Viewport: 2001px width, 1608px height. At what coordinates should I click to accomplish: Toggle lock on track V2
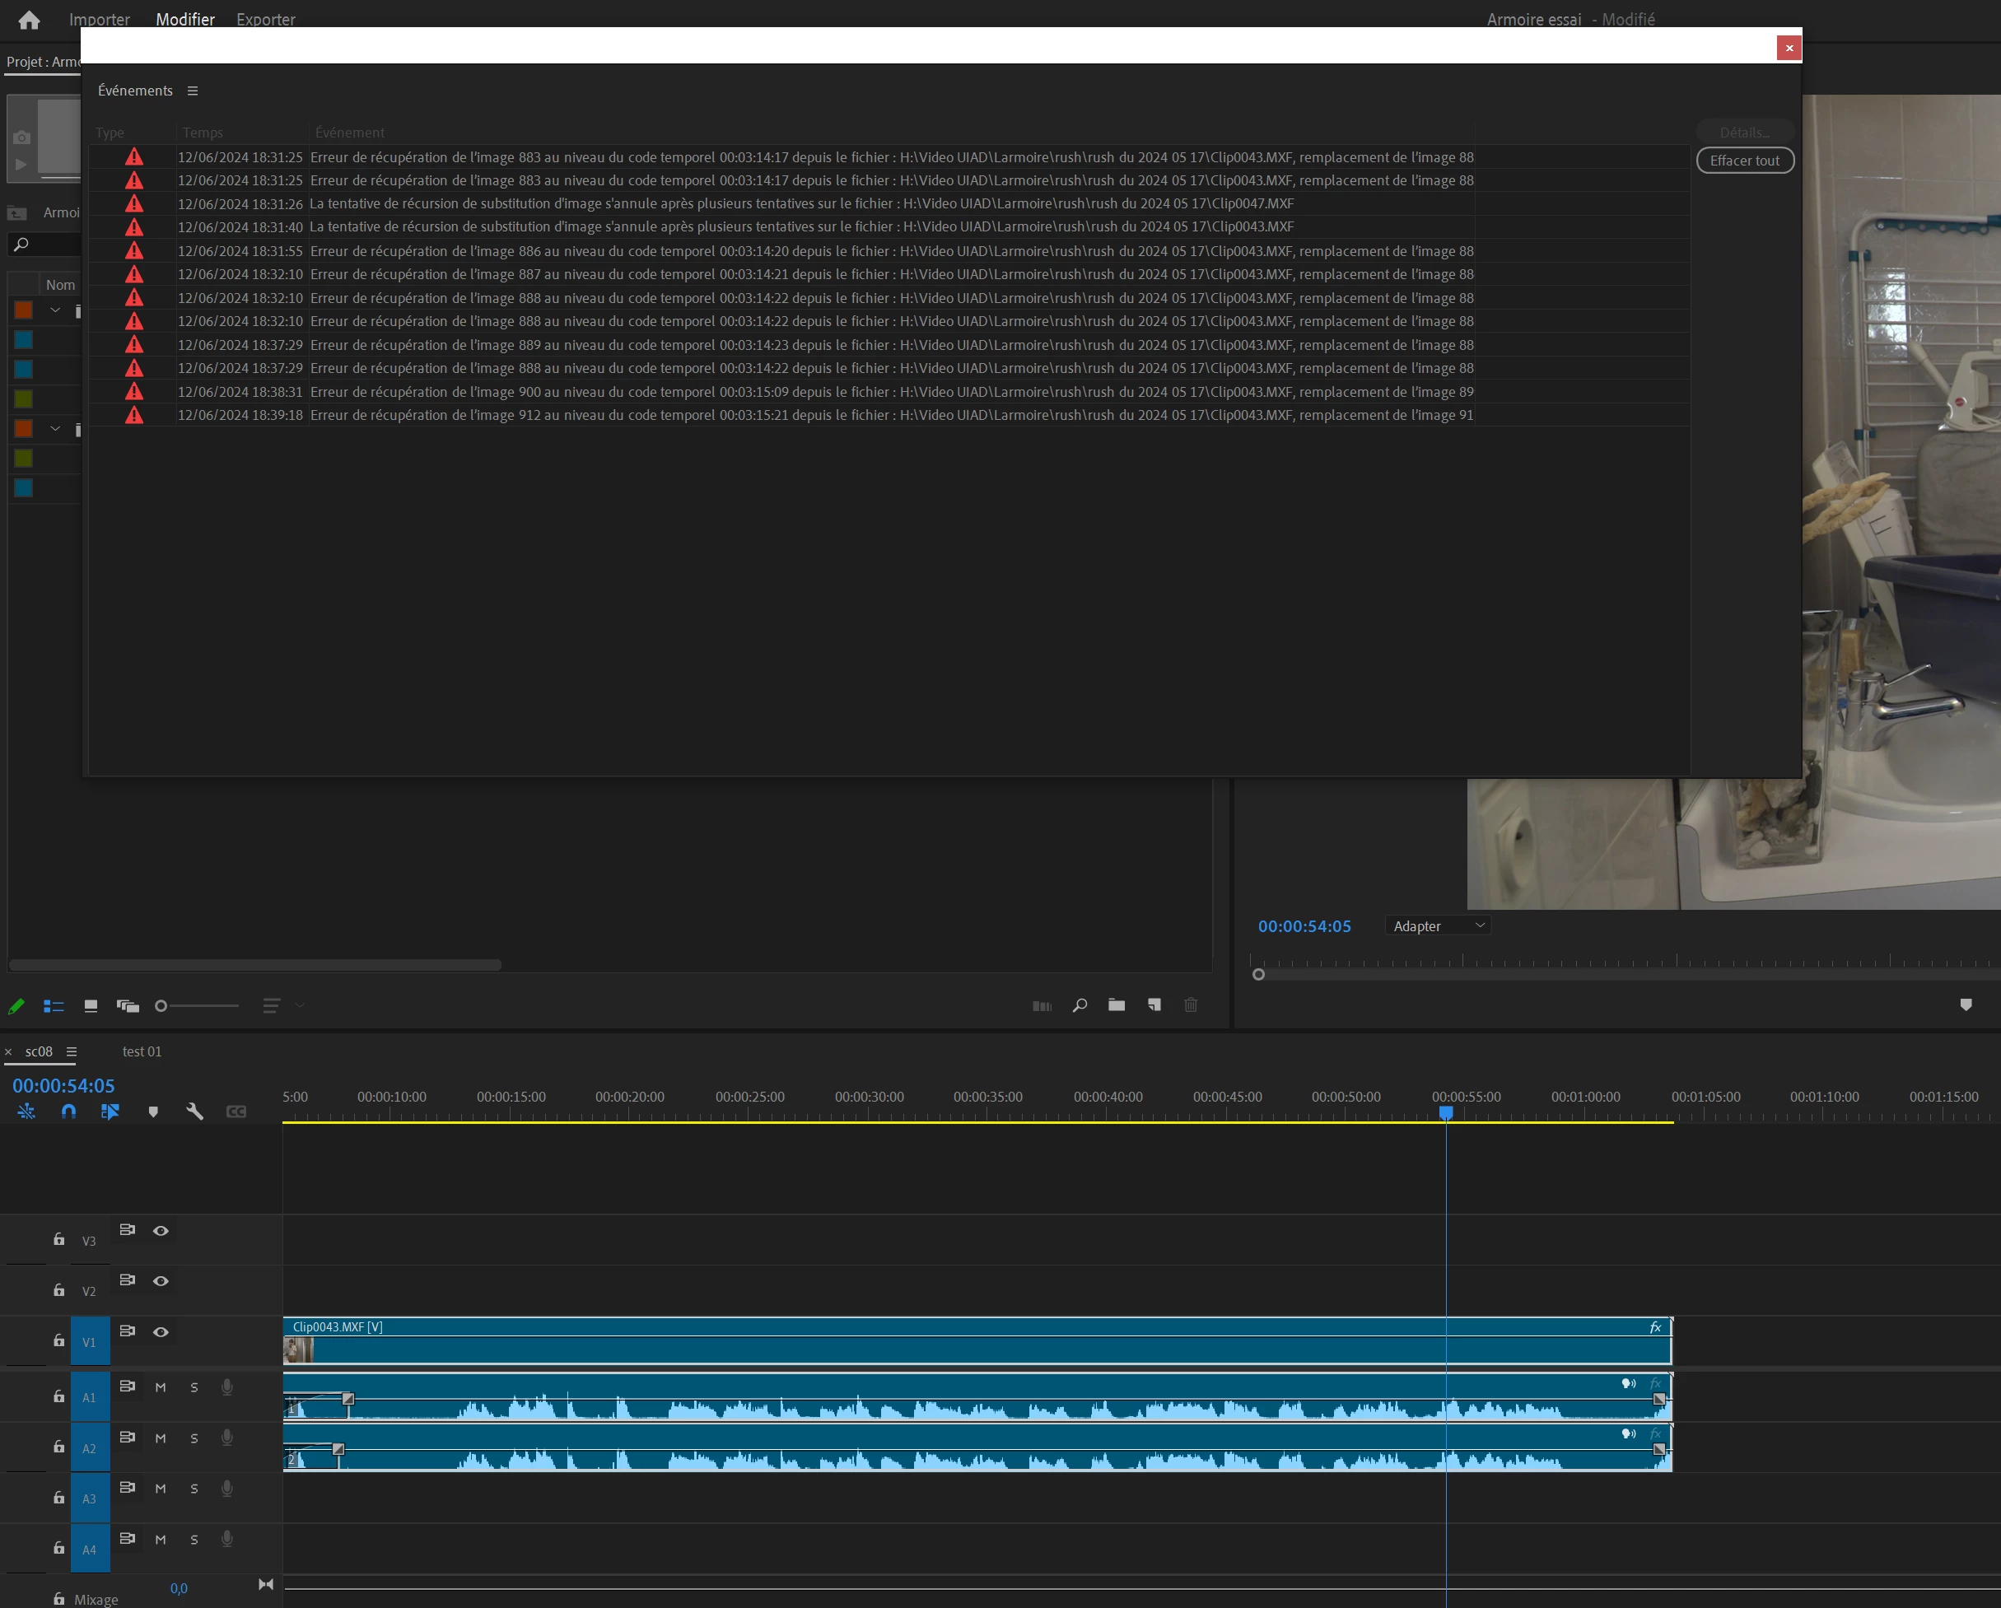58,1289
